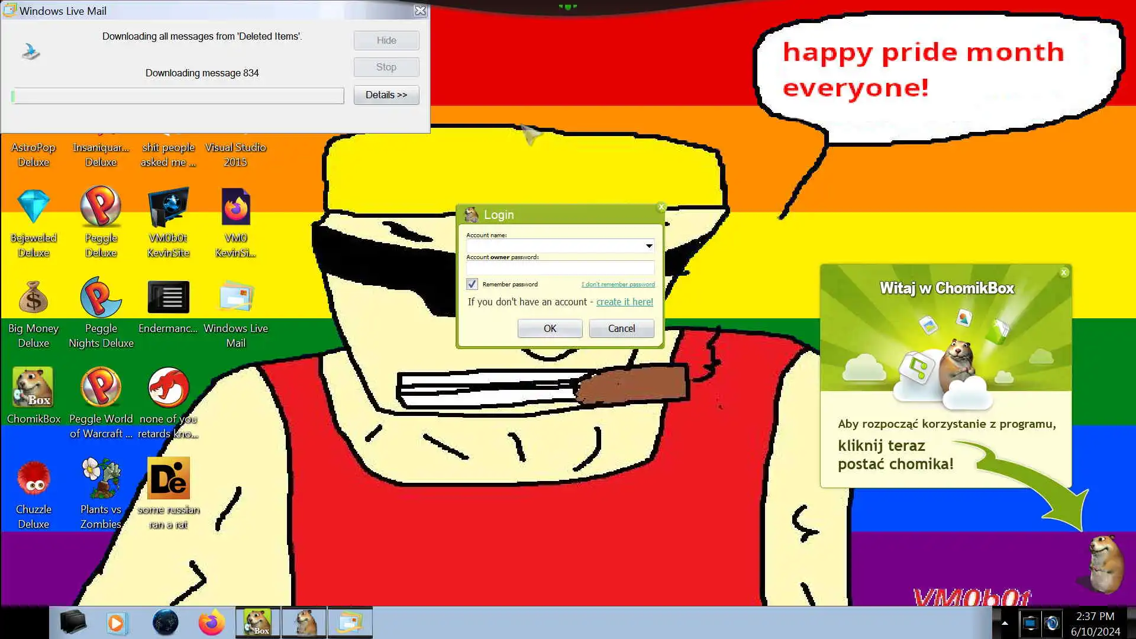Open Peggle Nights Deluxe shortcut
The image size is (1136, 639).
[101, 298]
